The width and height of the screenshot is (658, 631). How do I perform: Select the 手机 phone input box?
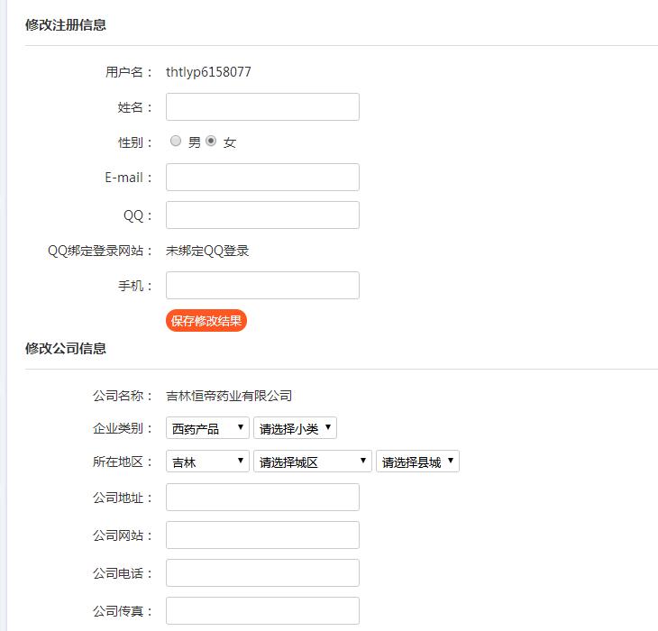pyautogui.click(x=262, y=285)
